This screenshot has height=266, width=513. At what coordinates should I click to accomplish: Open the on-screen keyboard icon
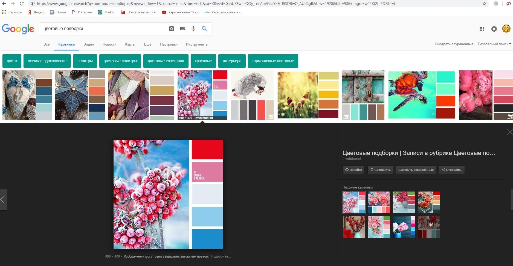pos(182,29)
